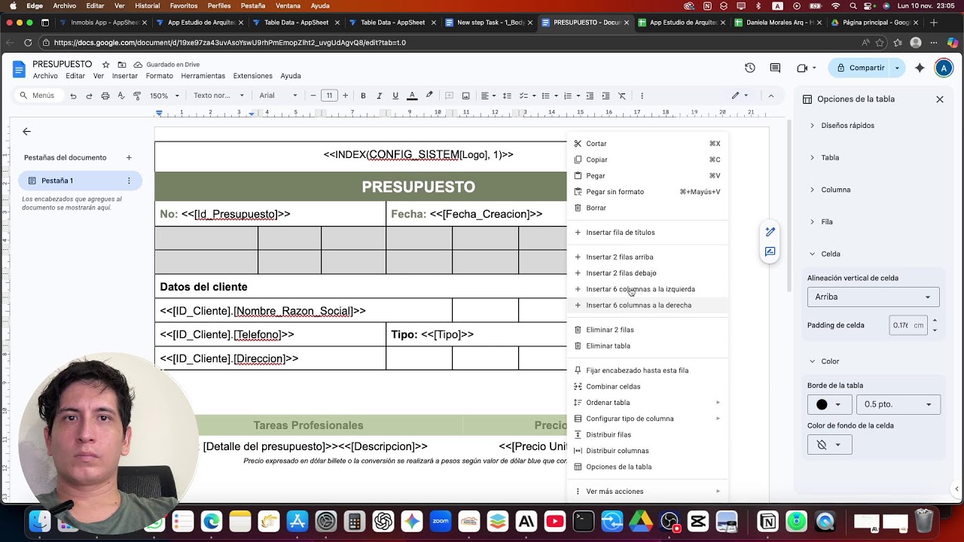Open YouTube from the dock
This screenshot has width=964, height=542.
click(555, 521)
